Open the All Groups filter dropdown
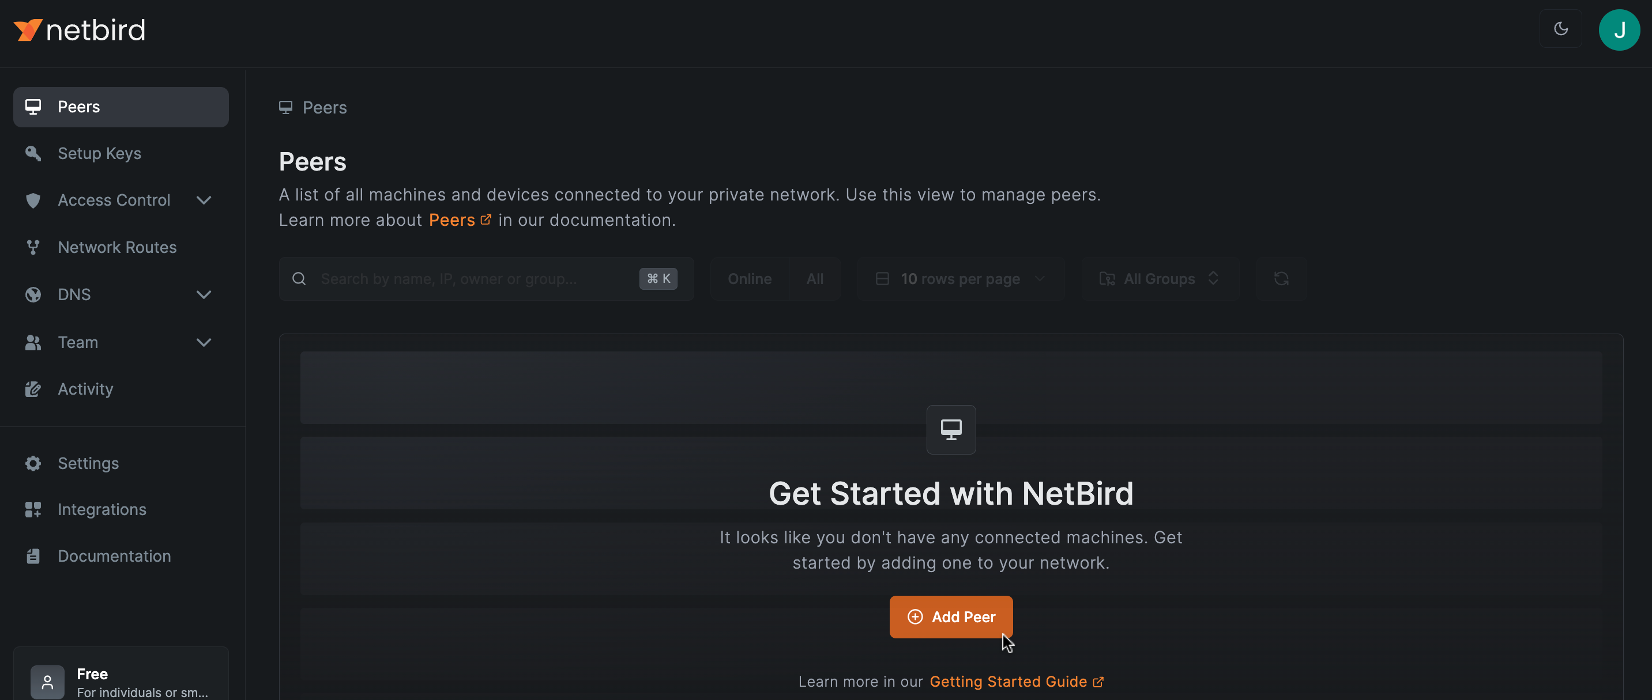This screenshot has height=700, width=1652. (x=1159, y=279)
